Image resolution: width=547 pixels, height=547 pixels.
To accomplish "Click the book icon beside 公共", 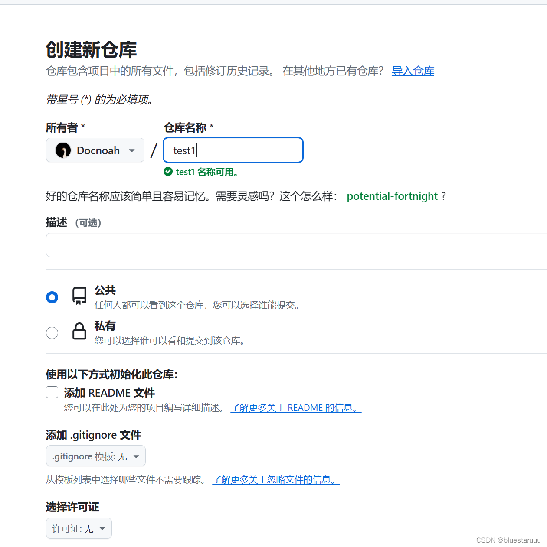I will (x=79, y=295).
